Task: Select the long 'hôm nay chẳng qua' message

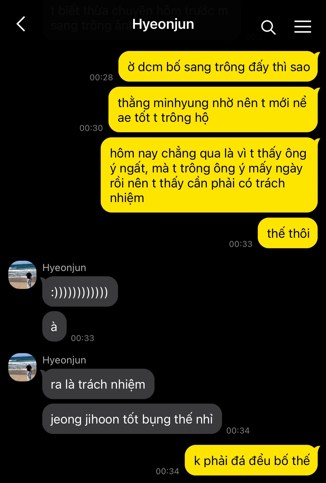Action: point(209,175)
